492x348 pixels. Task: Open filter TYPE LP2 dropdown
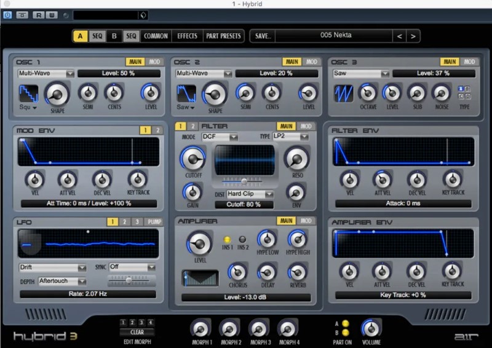[x=290, y=136]
